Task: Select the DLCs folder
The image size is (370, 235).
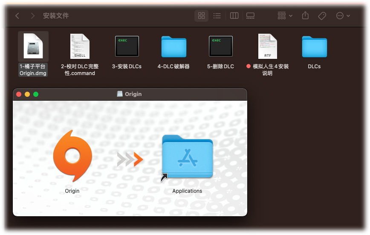Action: [x=314, y=47]
